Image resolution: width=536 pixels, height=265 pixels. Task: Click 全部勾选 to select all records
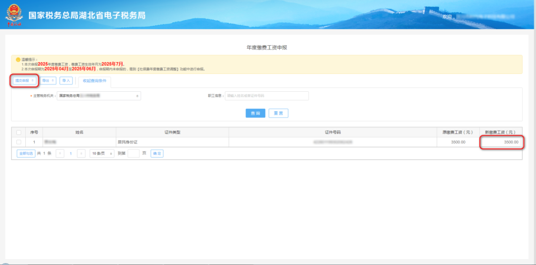[x=26, y=154]
